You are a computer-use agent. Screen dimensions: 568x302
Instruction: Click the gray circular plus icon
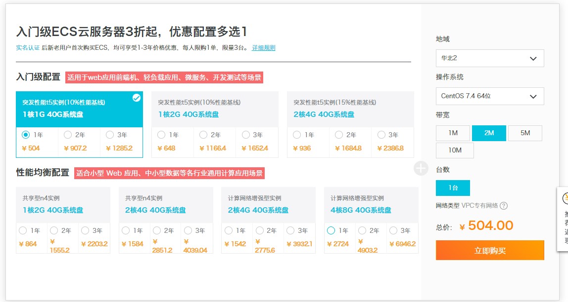(421, 169)
